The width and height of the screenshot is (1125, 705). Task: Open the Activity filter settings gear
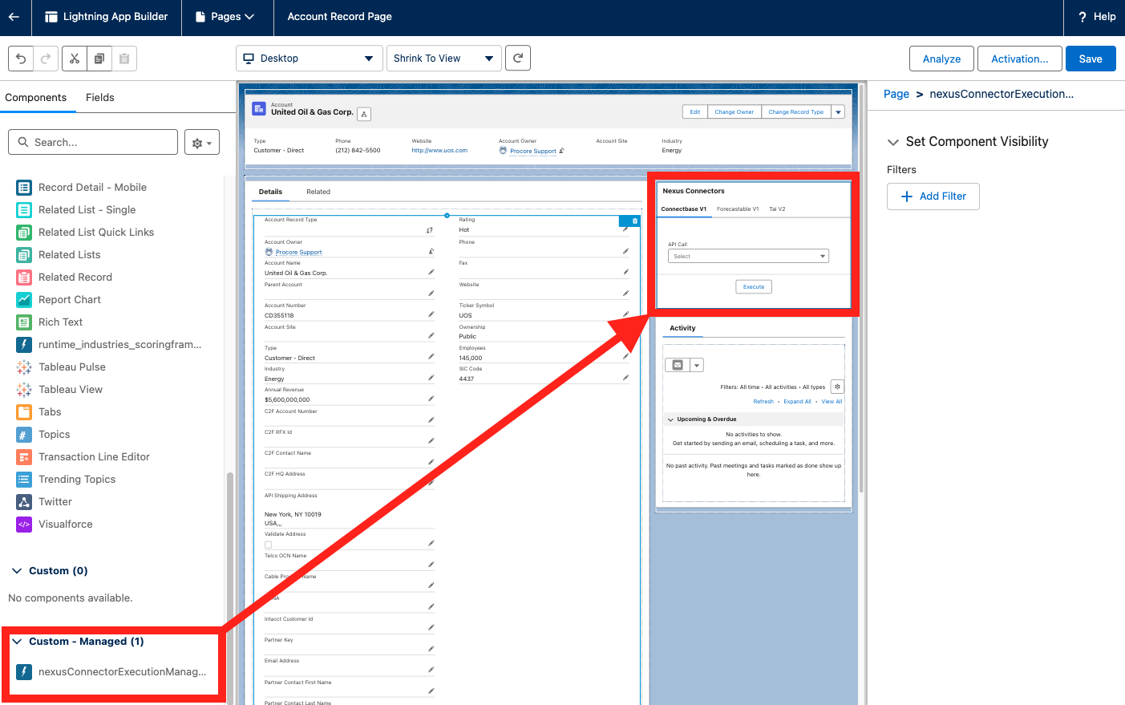pyautogui.click(x=837, y=387)
